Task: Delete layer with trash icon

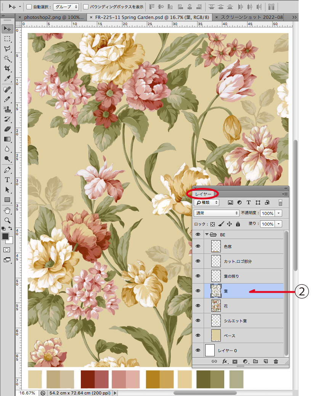Action: (276, 361)
